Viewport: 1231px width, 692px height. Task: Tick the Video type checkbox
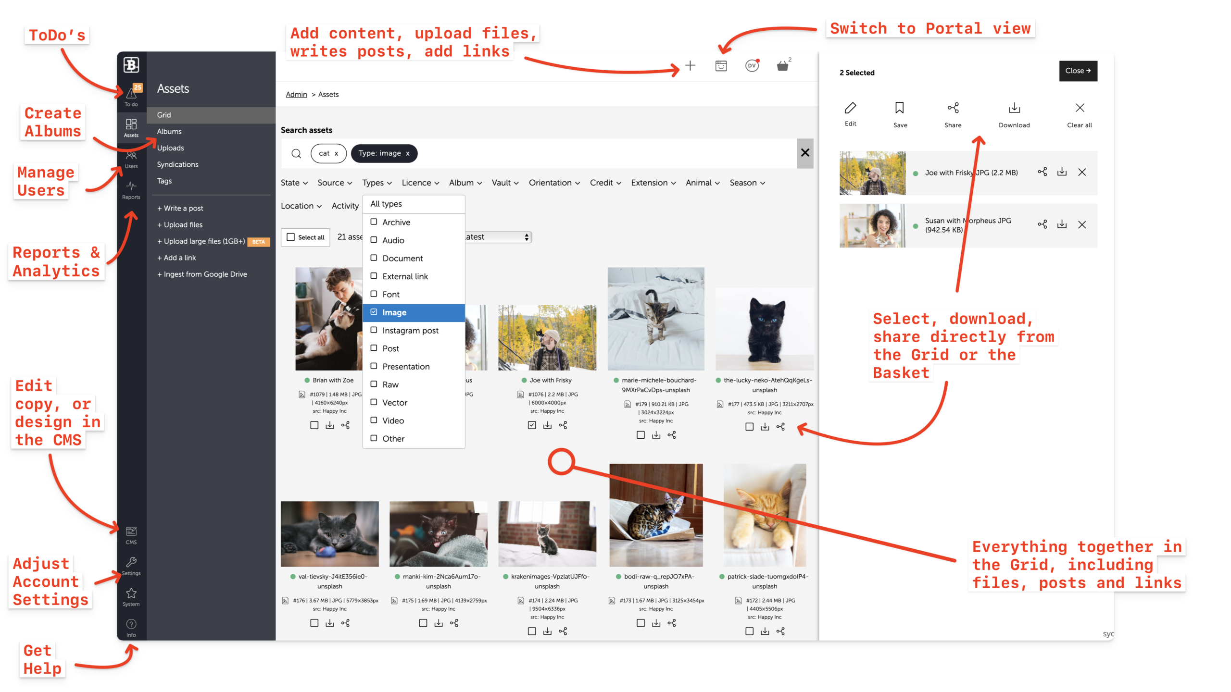point(374,420)
